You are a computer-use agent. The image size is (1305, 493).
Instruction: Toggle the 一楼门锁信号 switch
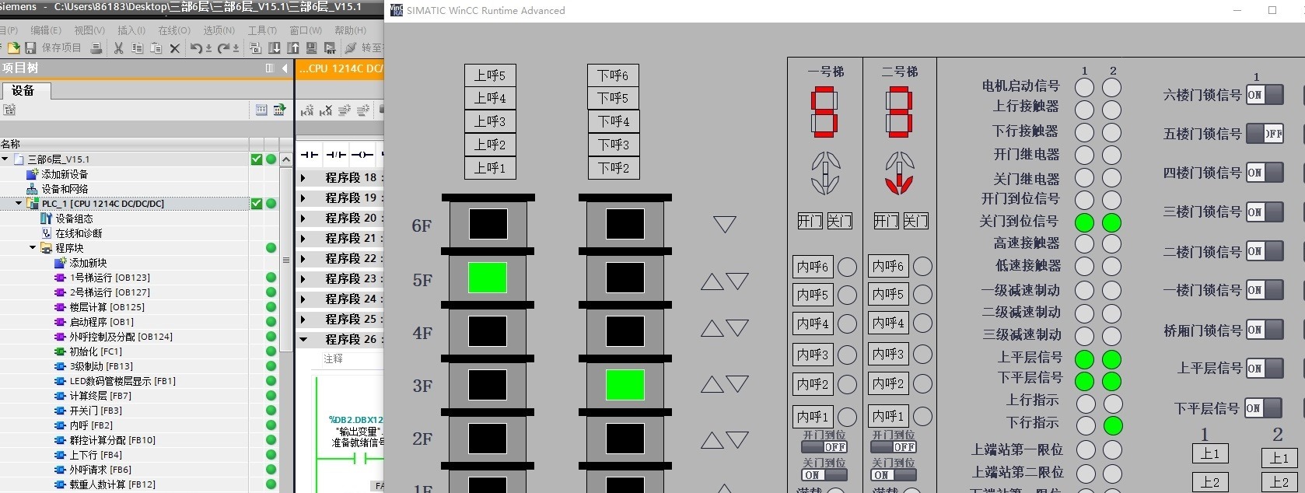1265,290
